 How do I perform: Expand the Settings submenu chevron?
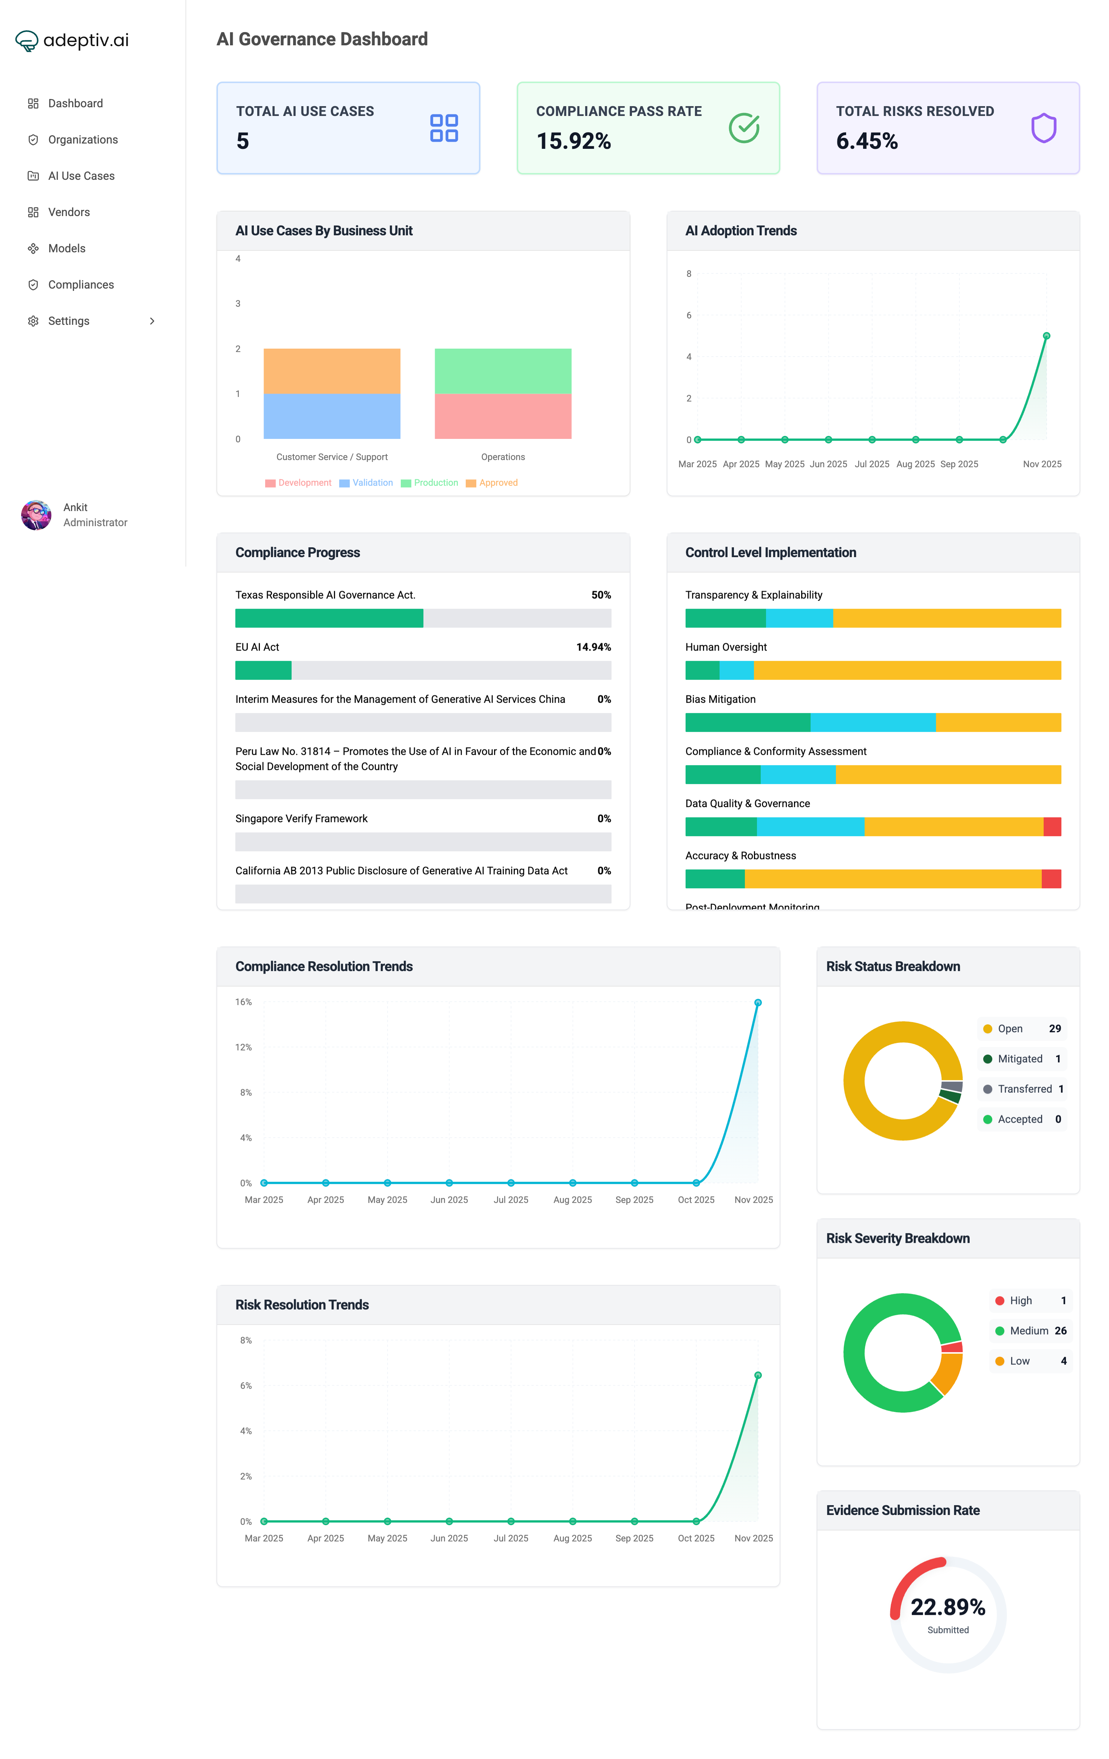tap(152, 321)
